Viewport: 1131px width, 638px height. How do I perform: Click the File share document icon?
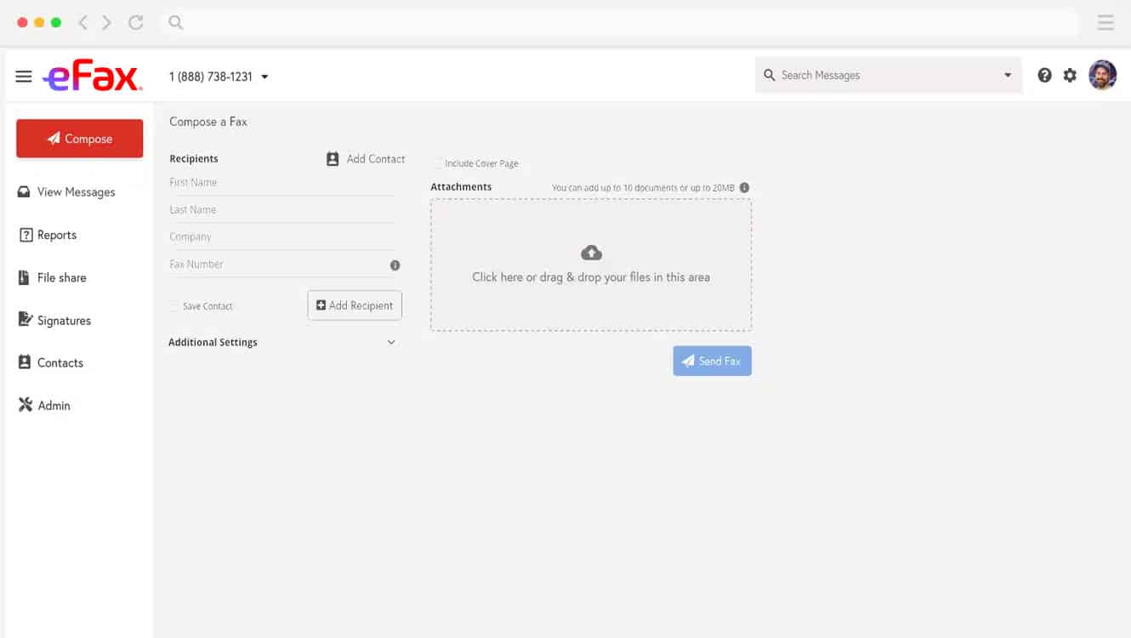25,276
